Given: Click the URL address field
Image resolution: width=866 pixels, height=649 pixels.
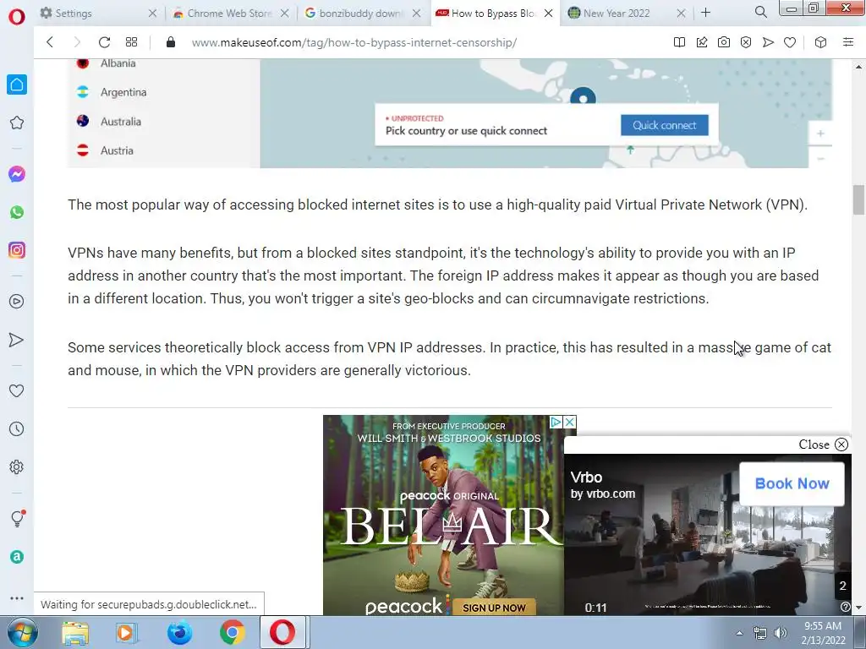Looking at the screenshot, I should pyautogui.click(x=354, y=42).
